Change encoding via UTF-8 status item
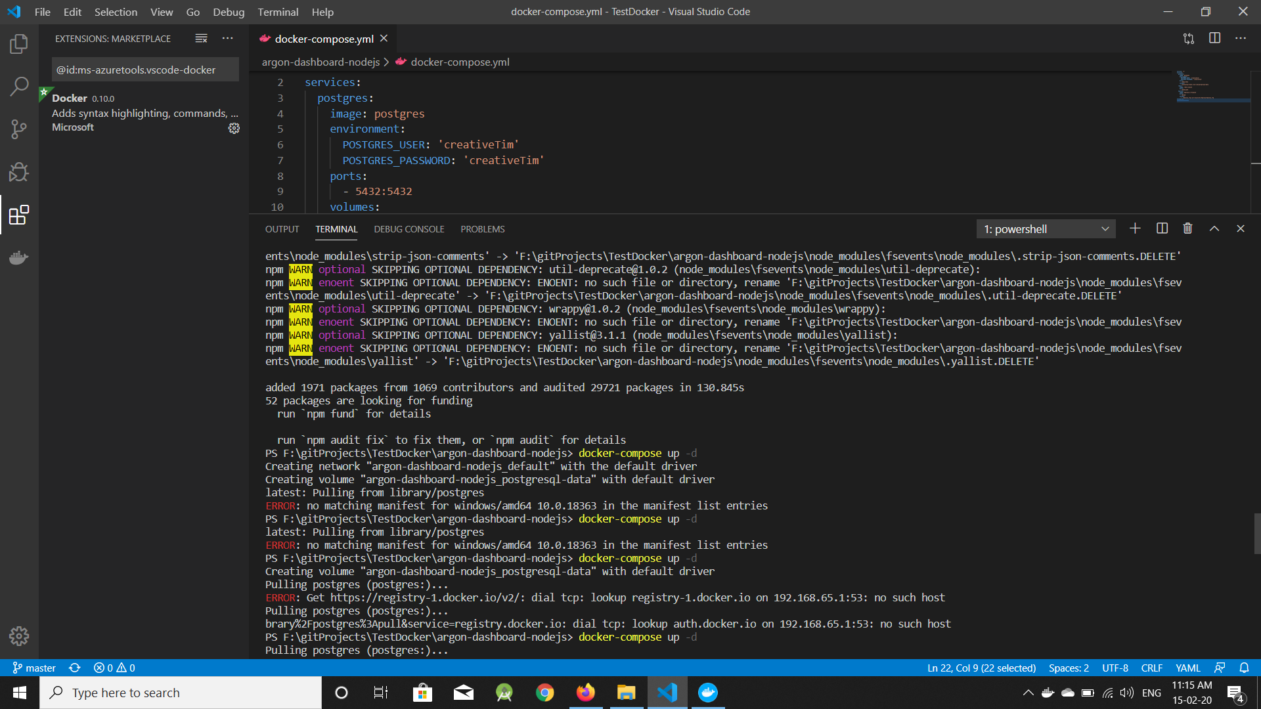This screenshot has height=709, width=1261. click(1115, 668)
